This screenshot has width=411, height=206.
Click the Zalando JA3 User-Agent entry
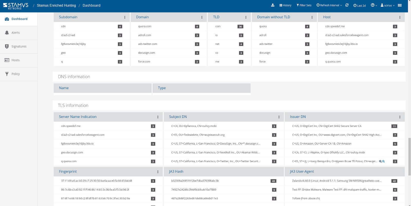click(337, 181)
